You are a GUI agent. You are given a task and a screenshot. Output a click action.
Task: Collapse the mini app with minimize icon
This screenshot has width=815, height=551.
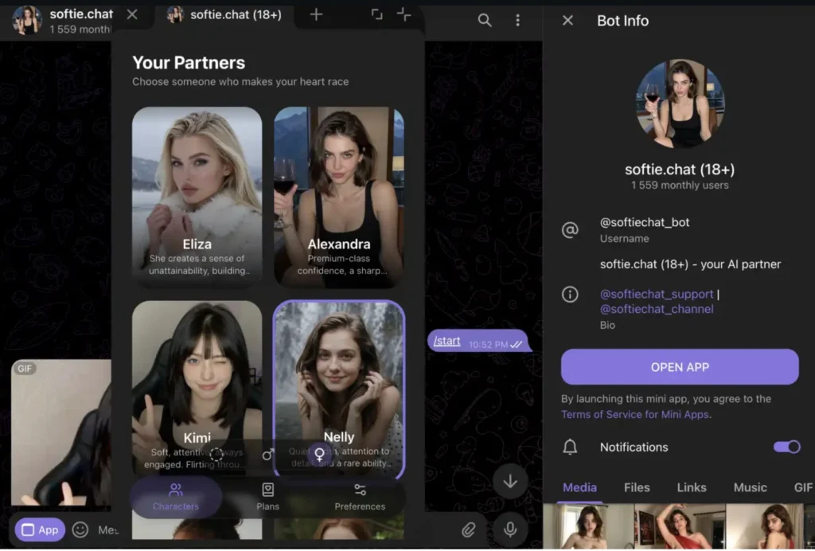point(404,14)
